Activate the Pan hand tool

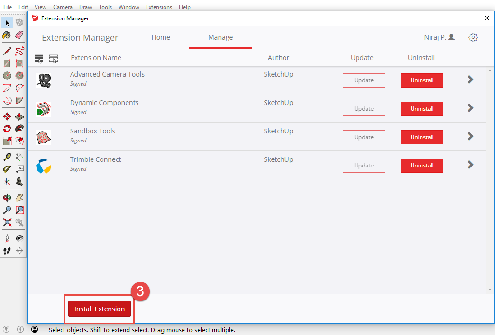click(x=19, y=198)
